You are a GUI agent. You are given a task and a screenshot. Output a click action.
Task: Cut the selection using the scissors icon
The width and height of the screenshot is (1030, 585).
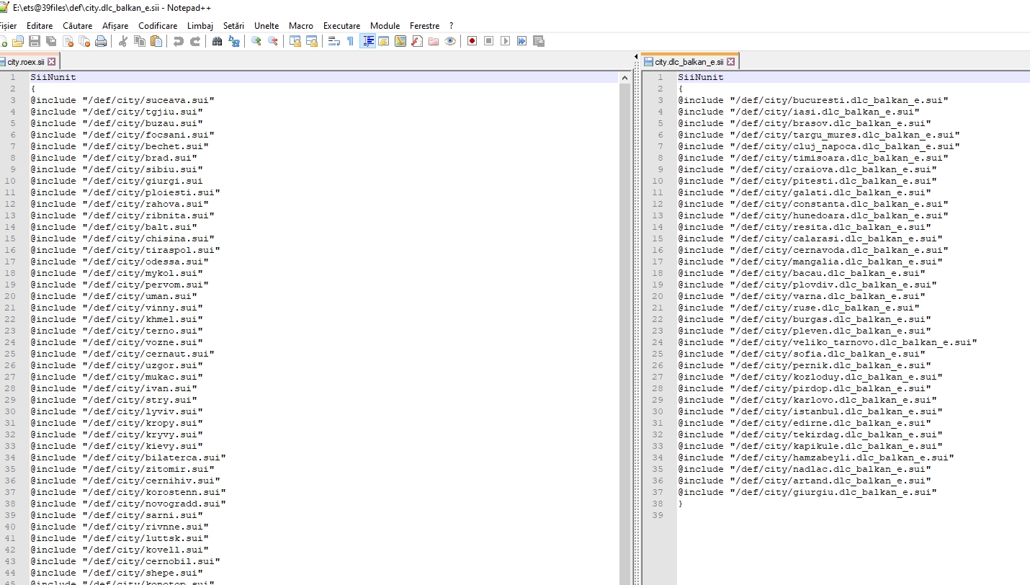123,41
